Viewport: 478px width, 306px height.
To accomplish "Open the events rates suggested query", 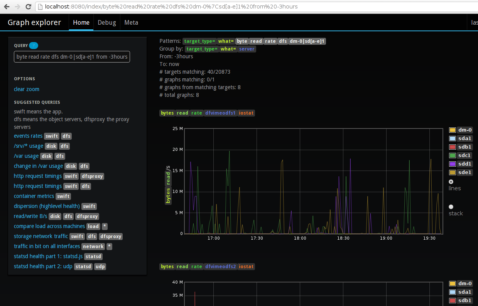I will [28, 136].
